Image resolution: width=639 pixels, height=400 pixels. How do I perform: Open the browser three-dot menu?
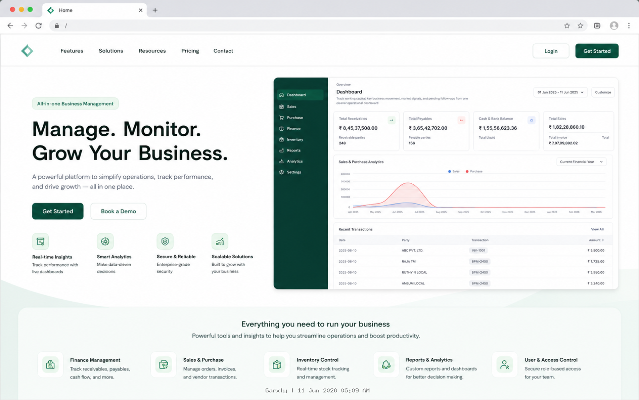pos(629,26)
